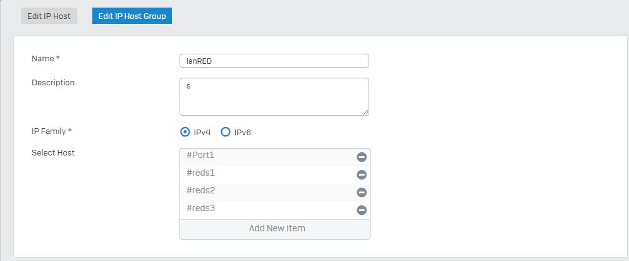Select the IPv4 radio button
The image size is (629, 261).
coord(185,132)
